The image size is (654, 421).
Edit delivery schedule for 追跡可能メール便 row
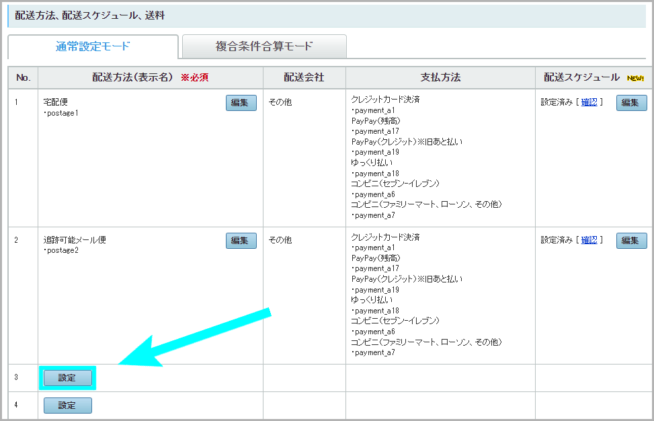pyautogui.click(x=631, y=241)
